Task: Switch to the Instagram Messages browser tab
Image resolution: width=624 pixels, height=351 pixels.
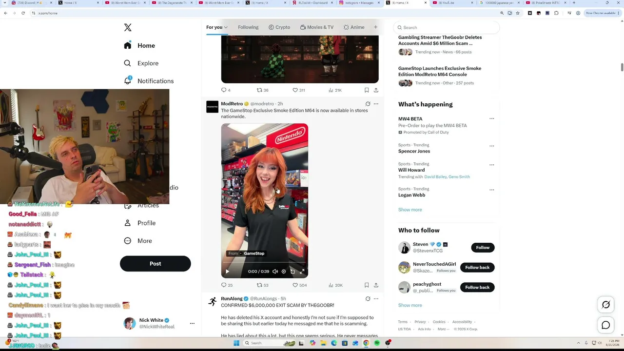Action: point(359,3)
